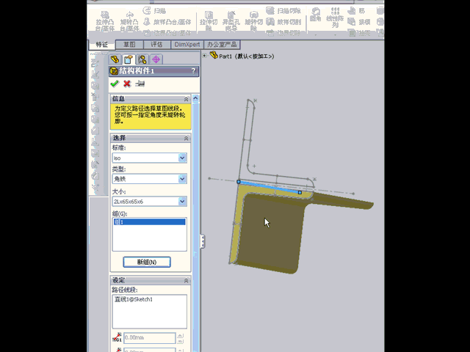
Task: Click the Linear Pattern (线性阵列) tool
Action: pos(335,18)
